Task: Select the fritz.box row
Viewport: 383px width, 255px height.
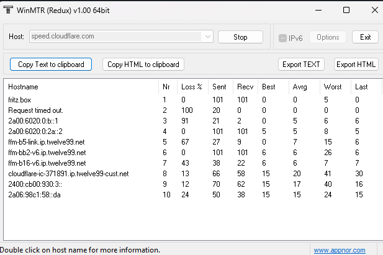Action: coord(193,100)
